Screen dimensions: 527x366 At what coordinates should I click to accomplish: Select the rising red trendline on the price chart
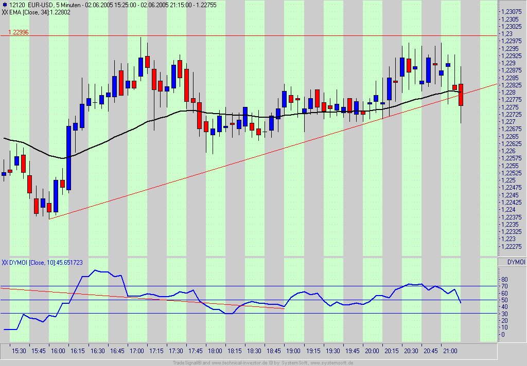pos(273,152)
